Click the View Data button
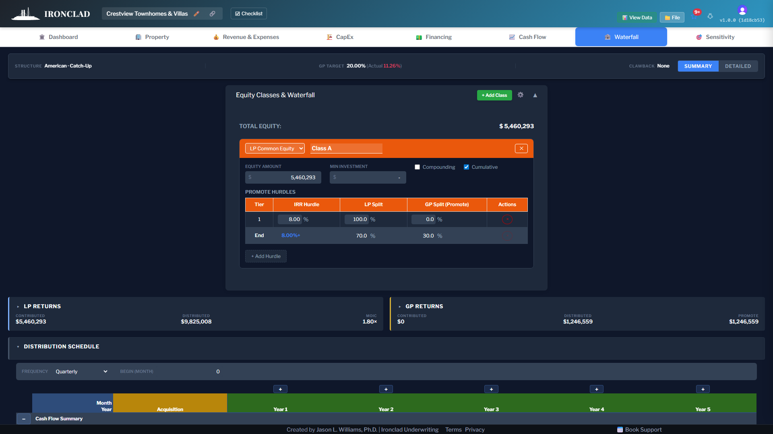This screenshot has height=434, width=773. click(637, 18)
